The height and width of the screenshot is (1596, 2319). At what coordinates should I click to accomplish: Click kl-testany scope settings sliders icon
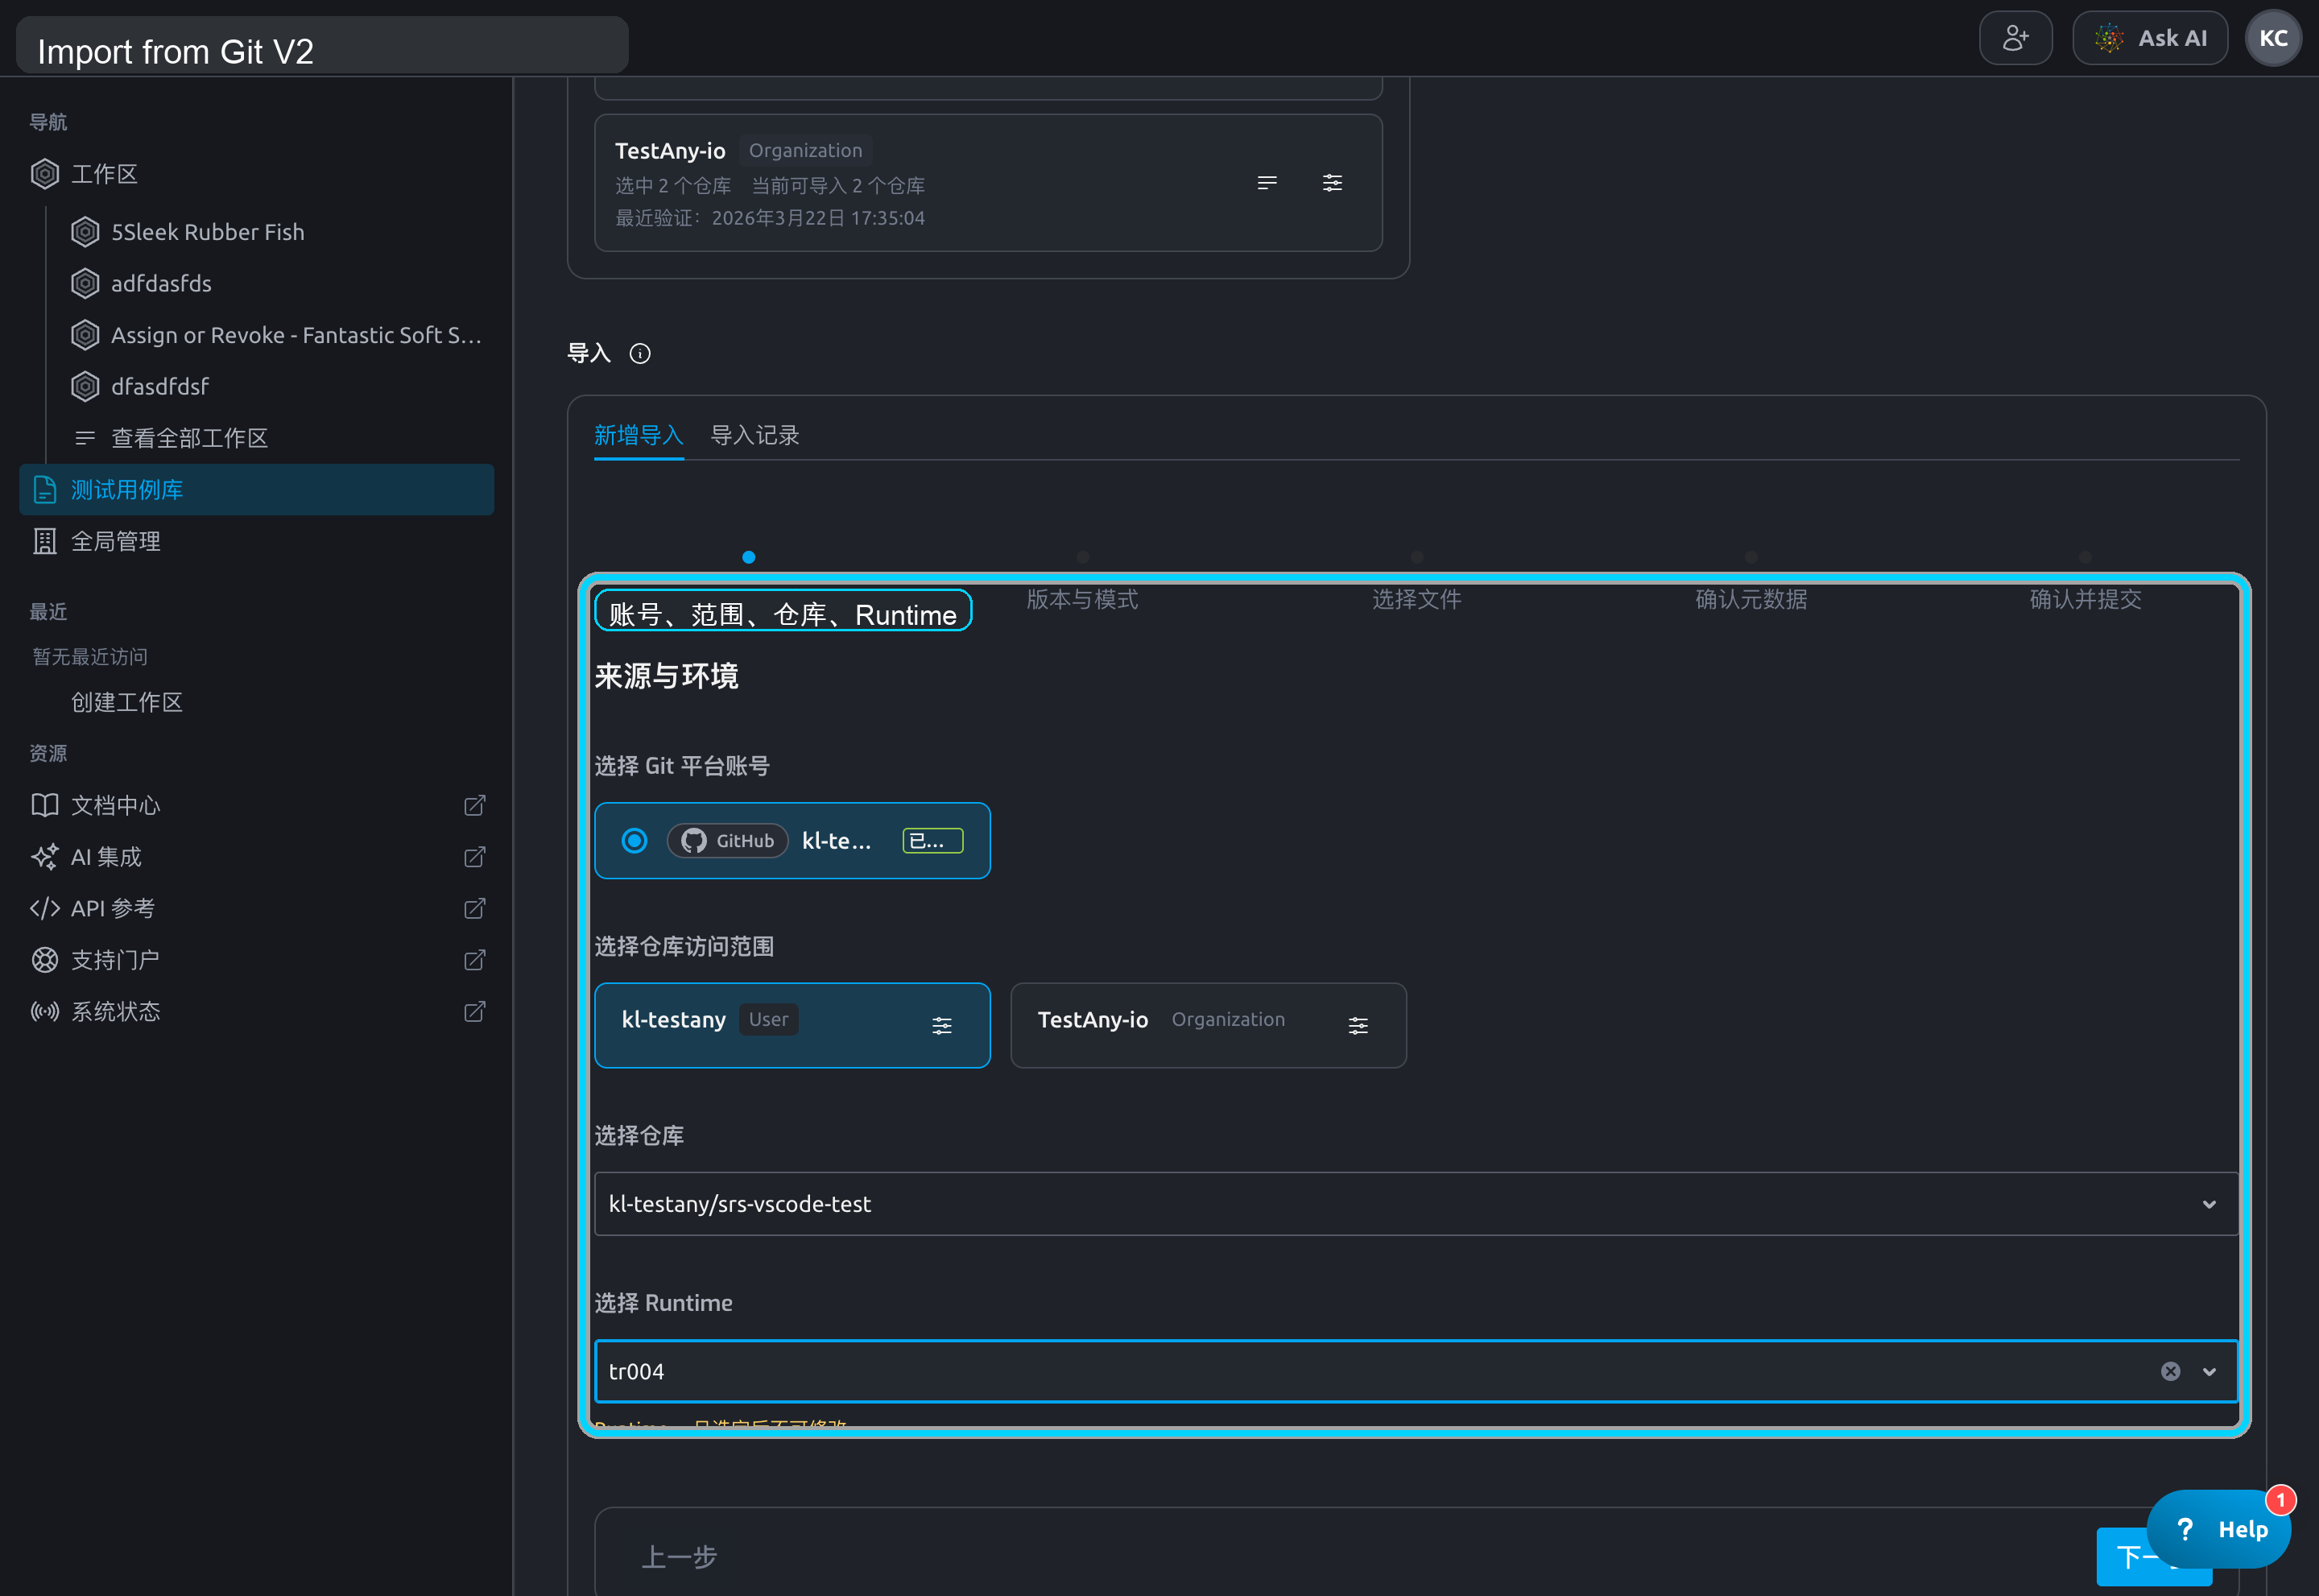pyautogui.click(x=941, y=1025)
